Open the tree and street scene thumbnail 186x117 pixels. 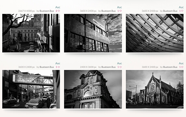[x=31, y=33]
